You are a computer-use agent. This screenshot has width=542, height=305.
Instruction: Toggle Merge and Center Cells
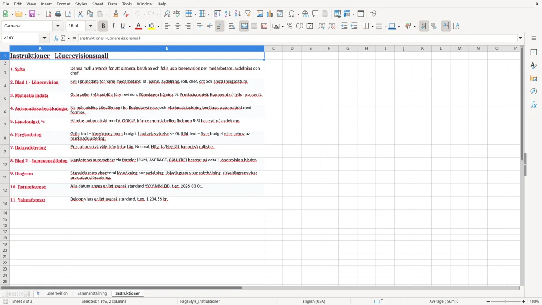244,26
